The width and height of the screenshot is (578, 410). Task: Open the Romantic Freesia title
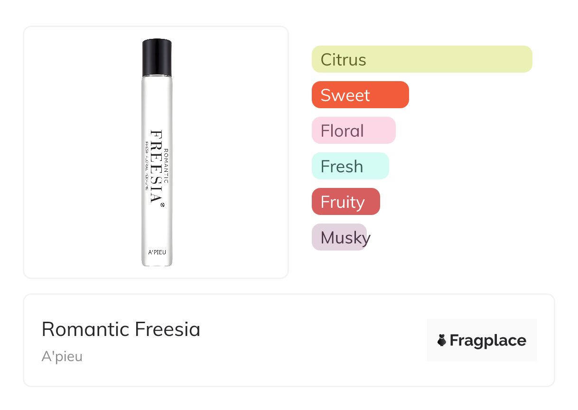pos(121,329)
